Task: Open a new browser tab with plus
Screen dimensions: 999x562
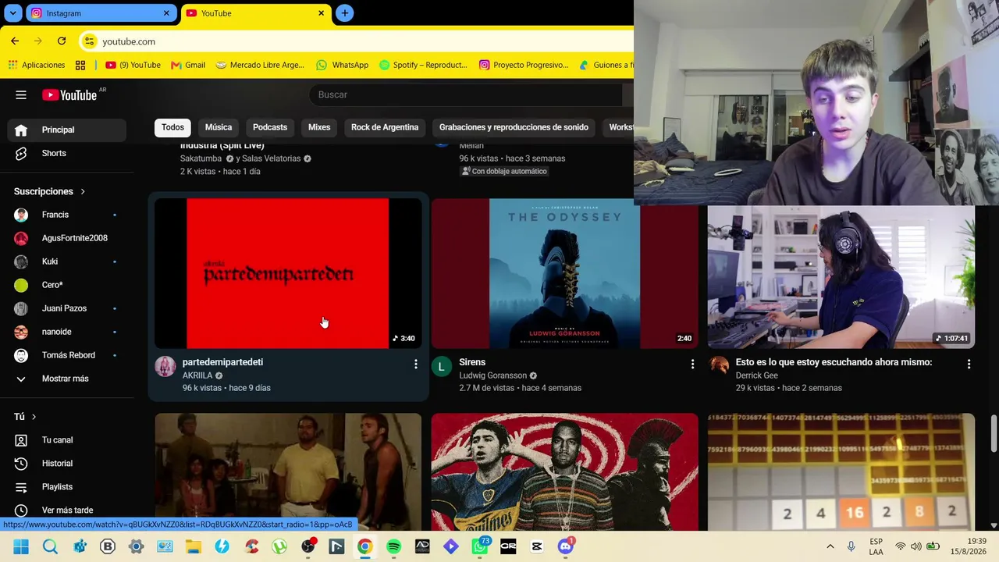Action: click(344, 13)
